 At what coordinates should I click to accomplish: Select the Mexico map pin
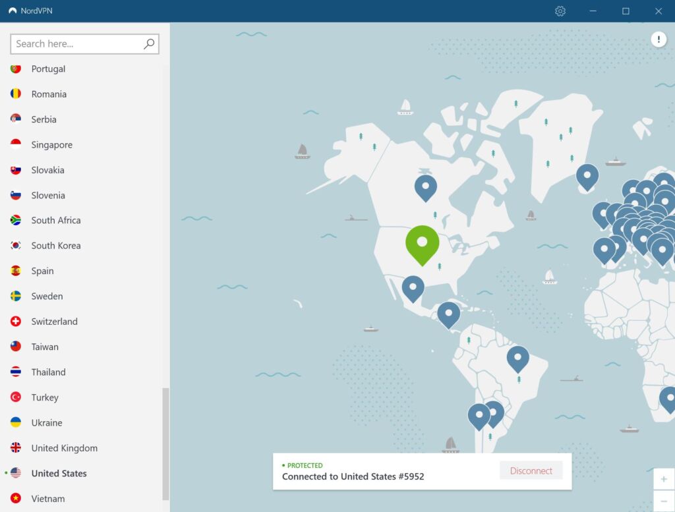(x=413, y=288)
